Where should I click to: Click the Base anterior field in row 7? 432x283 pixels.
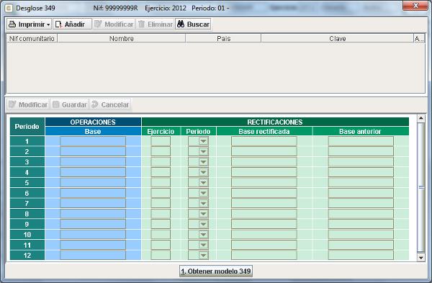[361, 203]
